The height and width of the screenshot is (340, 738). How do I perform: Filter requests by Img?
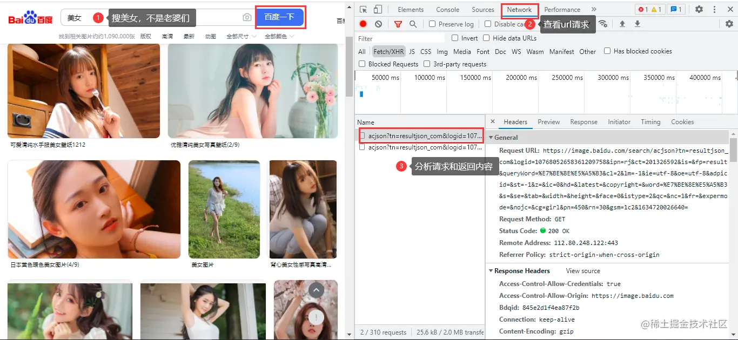pos(442,51)
